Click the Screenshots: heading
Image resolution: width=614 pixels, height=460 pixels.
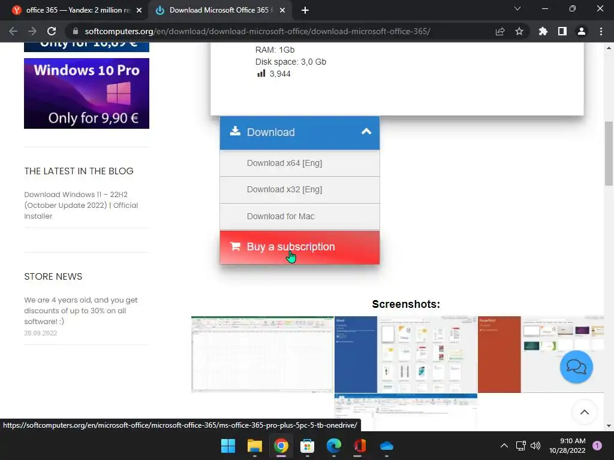(x=406, y=304)
